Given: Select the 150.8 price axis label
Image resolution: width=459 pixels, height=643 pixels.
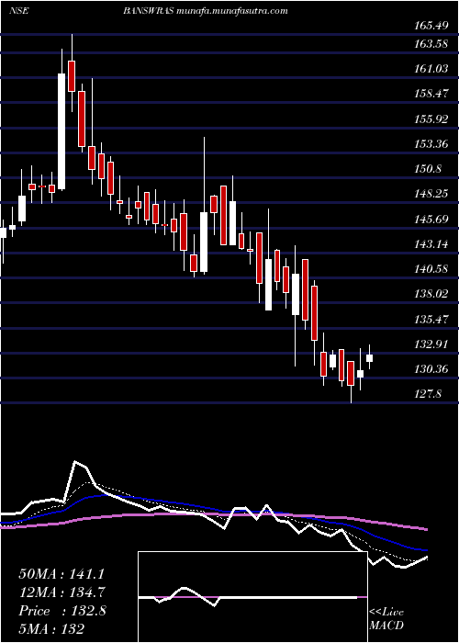Looking at the screenshot, I should pos(428,169).
